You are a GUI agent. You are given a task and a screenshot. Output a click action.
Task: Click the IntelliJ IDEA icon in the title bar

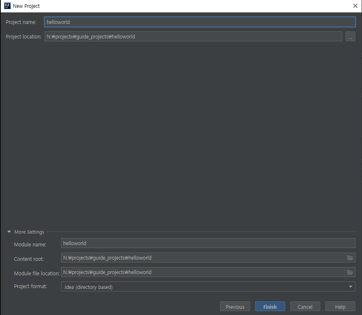point(7,6)
